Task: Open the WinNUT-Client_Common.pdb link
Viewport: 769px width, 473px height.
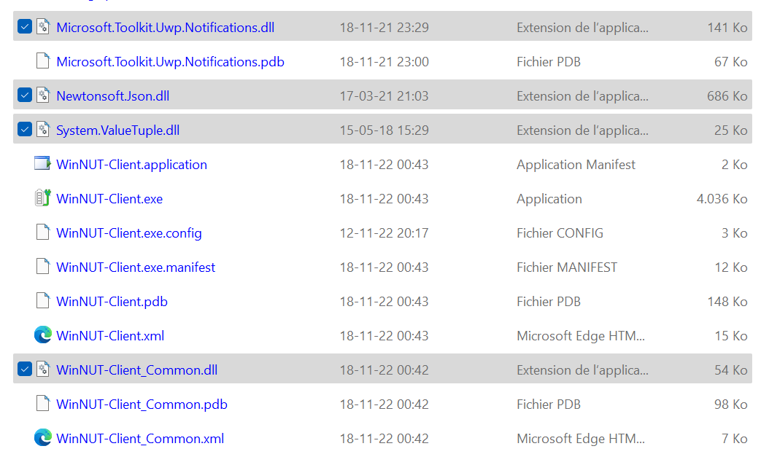Action: tap(142, 404)
